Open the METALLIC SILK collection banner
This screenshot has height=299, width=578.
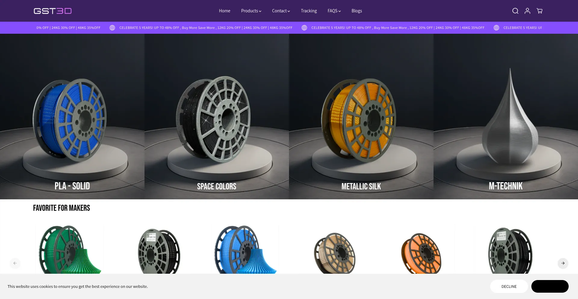tap(361, 117)
